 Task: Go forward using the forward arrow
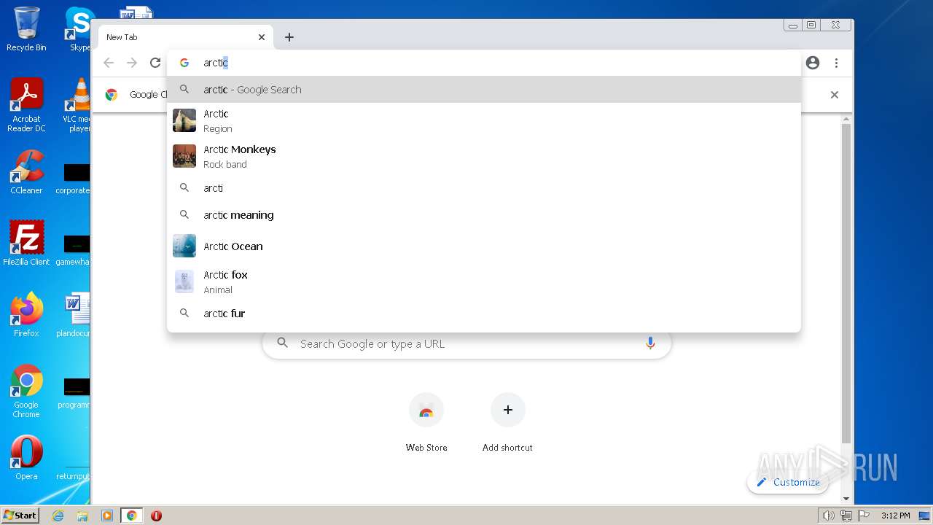[x=132, y=63]
